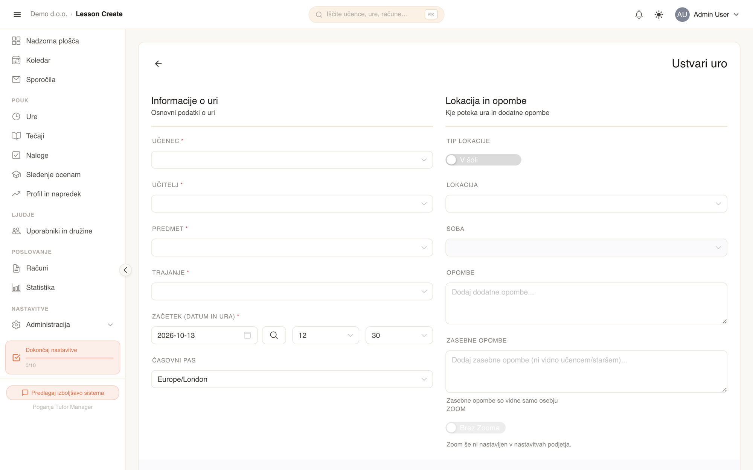Open the Časovni pas Europe/London dropdown
Image resolution: width=753 pixels, height=470 pixels.
tap(292, 379)
